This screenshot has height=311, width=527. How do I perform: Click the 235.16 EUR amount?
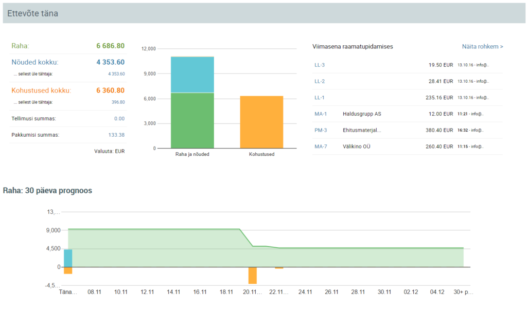click(x=440, y=98)
